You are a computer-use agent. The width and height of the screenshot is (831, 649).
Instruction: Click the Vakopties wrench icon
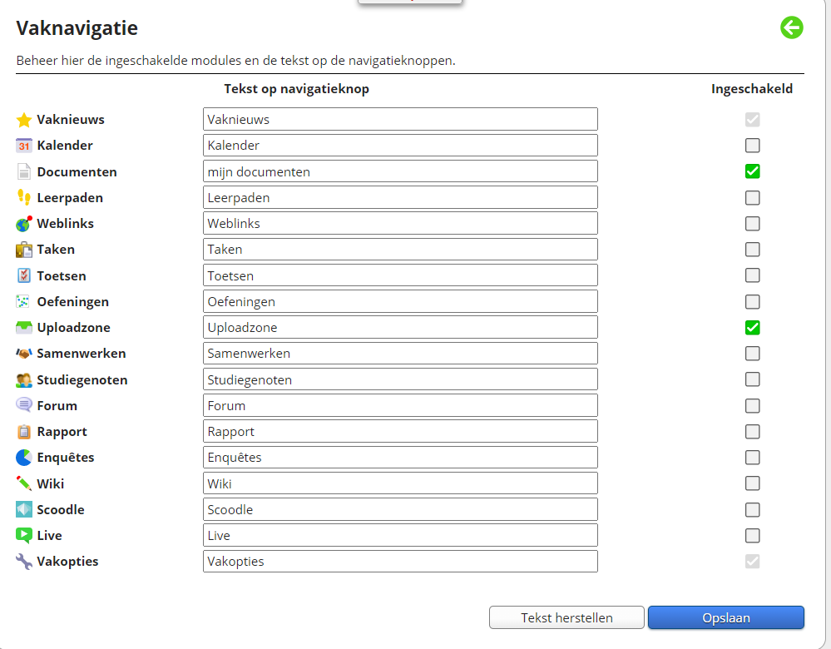point(24,562)
